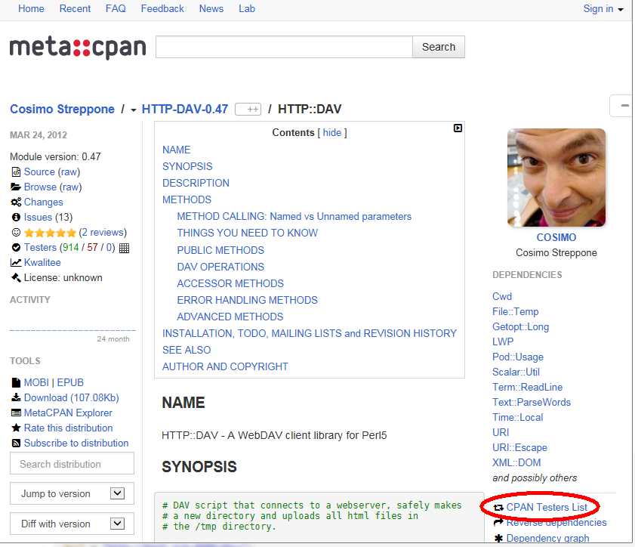Open the News menu item
Screen dimensions: 635x547
[x=211, y=9]
